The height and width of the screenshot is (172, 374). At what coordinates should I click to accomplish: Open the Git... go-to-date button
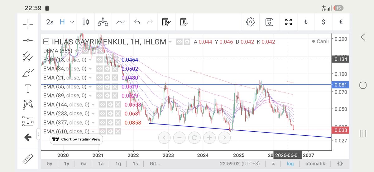(x=155, y=164)
